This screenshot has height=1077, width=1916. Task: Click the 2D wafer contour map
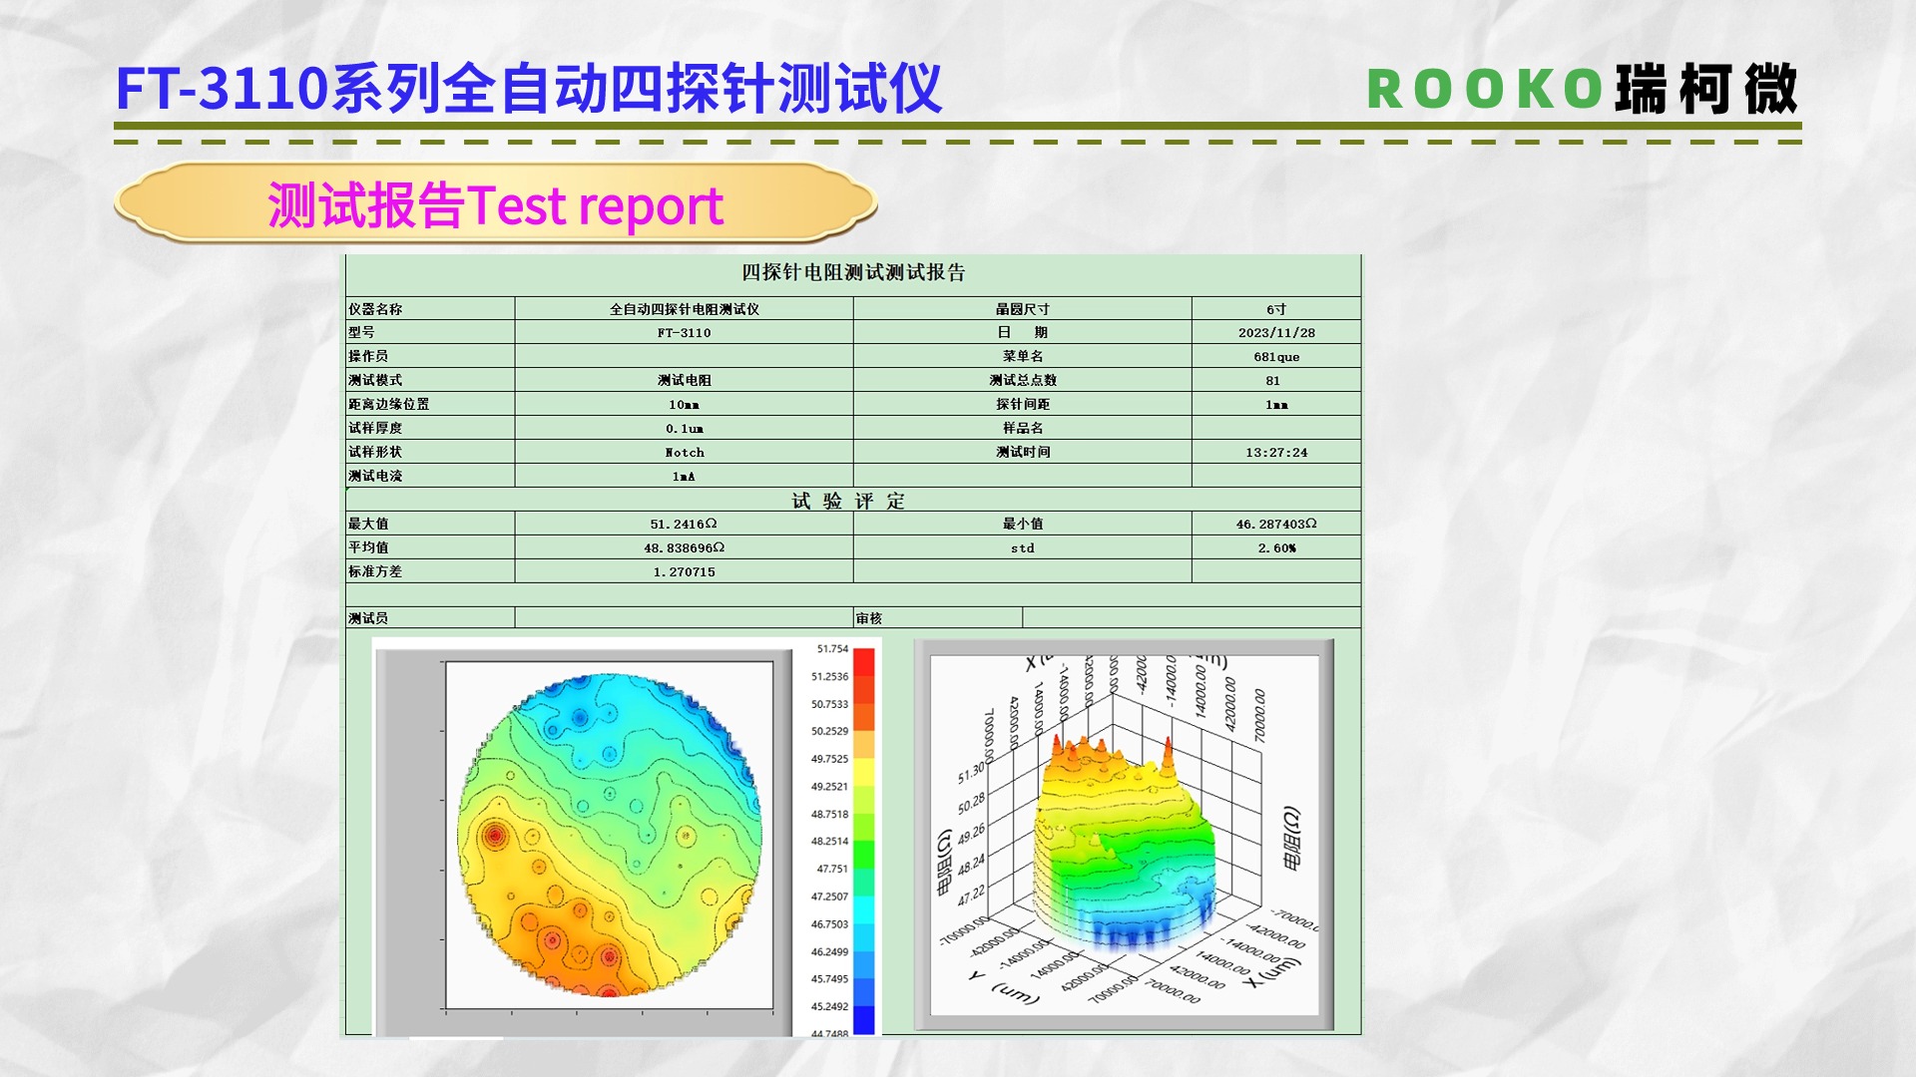point(609,836)
